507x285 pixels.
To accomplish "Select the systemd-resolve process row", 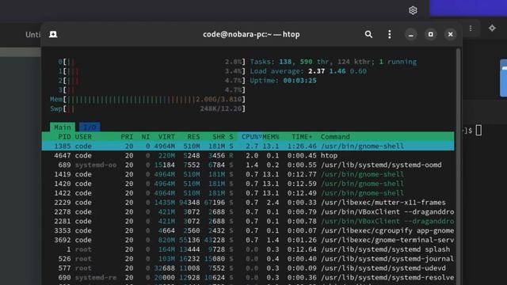I will click(248, 277).
